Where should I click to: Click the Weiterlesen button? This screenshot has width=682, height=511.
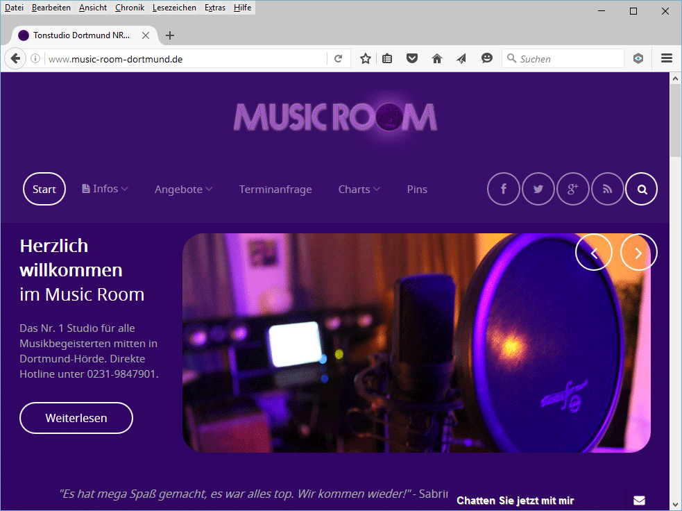pos(76,418)
